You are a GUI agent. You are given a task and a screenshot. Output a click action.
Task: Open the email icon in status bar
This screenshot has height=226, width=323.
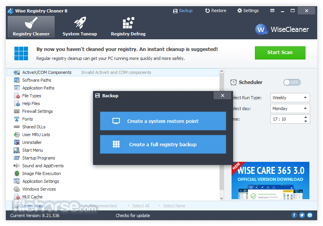310,215
